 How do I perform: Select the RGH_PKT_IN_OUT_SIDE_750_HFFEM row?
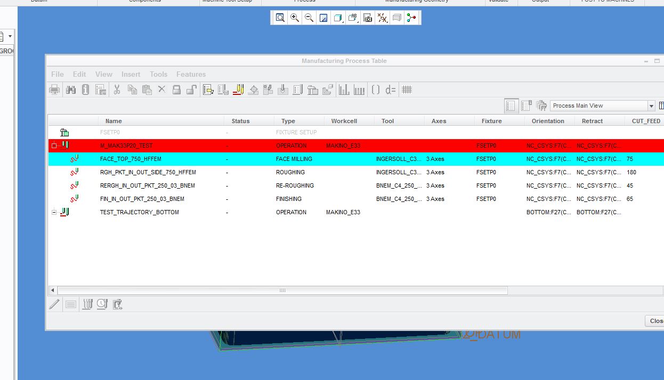[x=356, y=172]
